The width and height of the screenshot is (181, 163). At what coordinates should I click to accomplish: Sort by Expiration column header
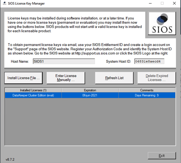[90, 90]
